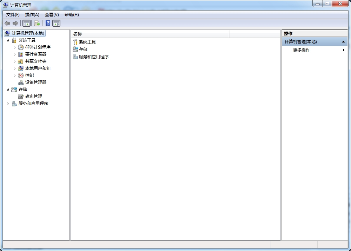The width and height of the screenshot is (351, 251).
Task: Select 服务和应用程序 text in center list
Action: (x=94, y=57)
